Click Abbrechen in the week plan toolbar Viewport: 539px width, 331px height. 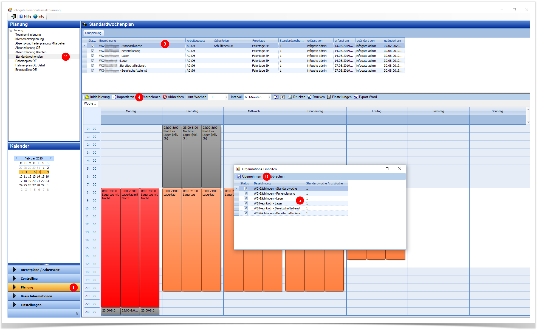[x=173, y=97]
